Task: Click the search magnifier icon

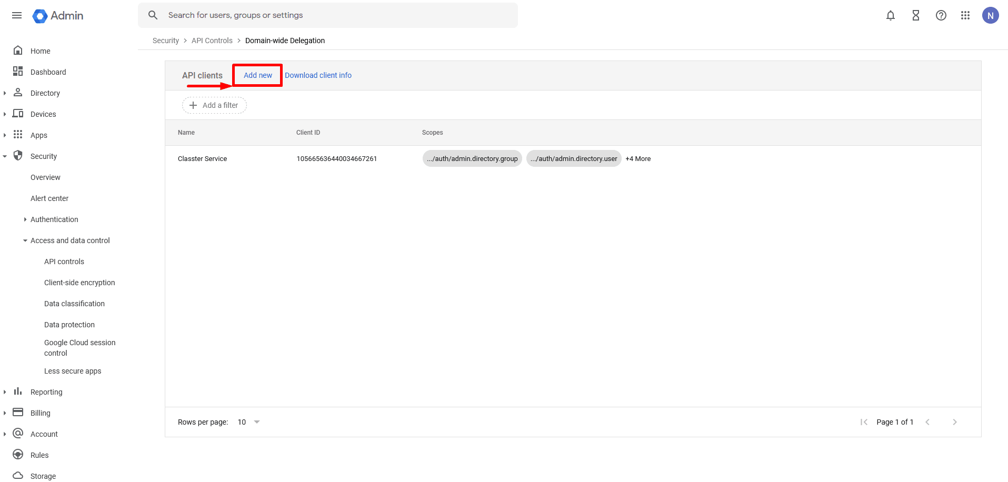Action: click(153, 15)
